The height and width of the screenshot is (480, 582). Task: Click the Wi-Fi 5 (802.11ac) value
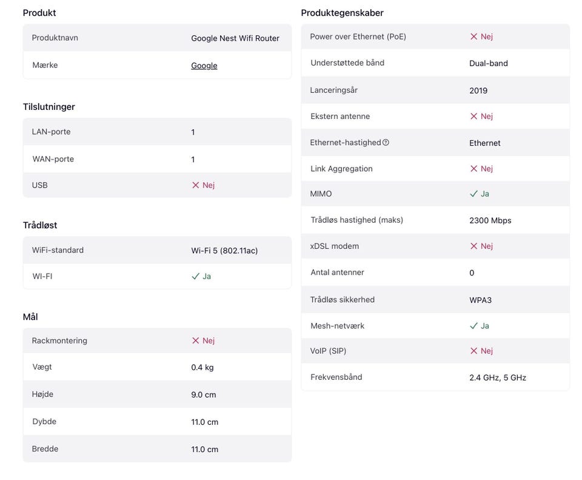click(224, 251)
